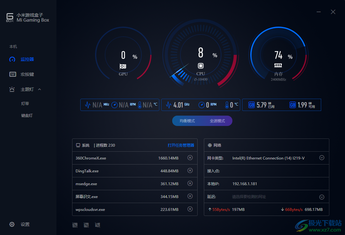Image resolution: width=345 pixels, height=235 pixels.
Task: Click the macro keyboard sidebar icon
Action: pos(13,74)
